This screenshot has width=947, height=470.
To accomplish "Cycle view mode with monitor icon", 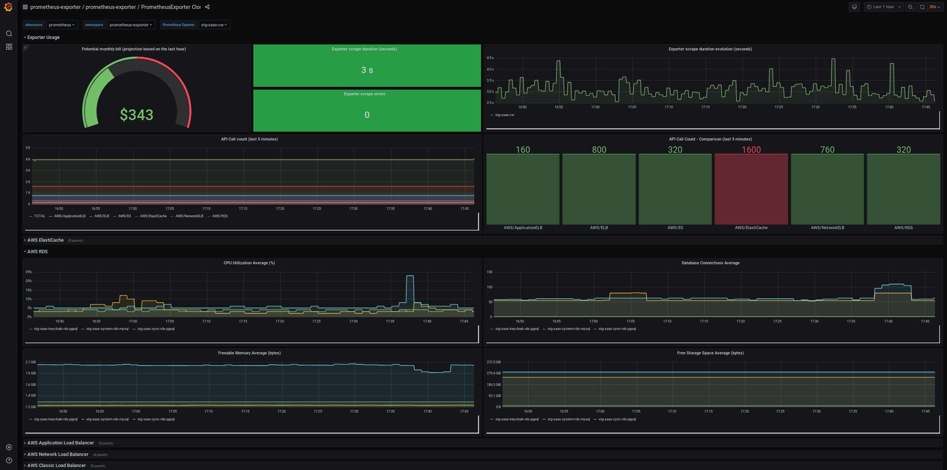I will [x=854, y=7].
